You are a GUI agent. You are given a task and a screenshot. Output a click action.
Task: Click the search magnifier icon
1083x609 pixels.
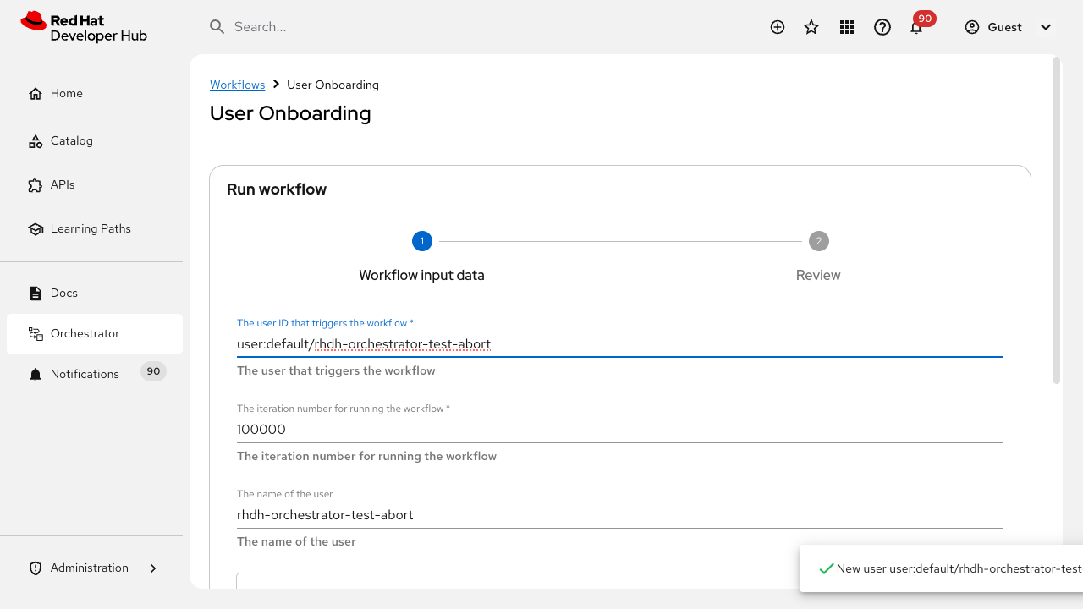point(217,27)
